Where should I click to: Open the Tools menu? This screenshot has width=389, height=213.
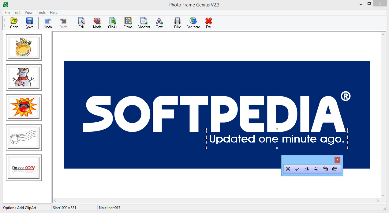pos(41,13)
